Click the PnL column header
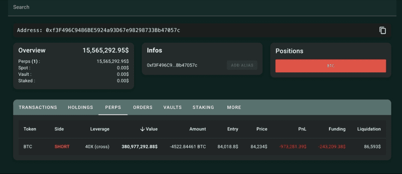402x174 pixels. pos(302,129)
